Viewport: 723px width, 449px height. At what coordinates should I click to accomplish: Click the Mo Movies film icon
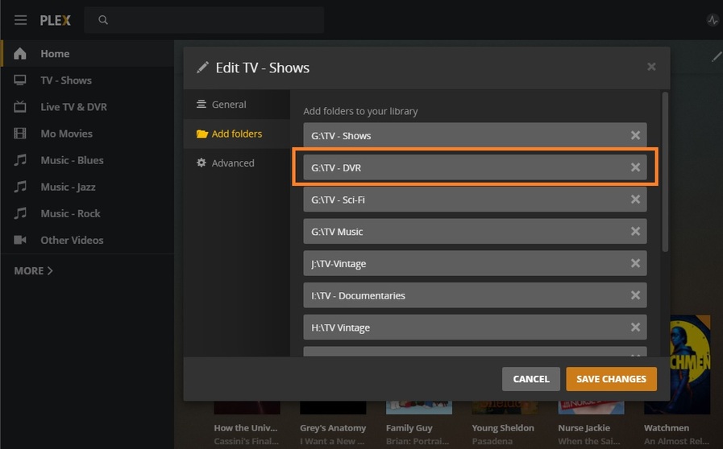pos(20,134)
